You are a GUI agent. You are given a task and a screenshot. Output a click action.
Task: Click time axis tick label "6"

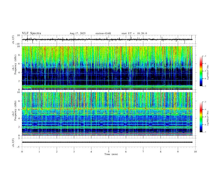pyautogui.click(x=126, y=152)
